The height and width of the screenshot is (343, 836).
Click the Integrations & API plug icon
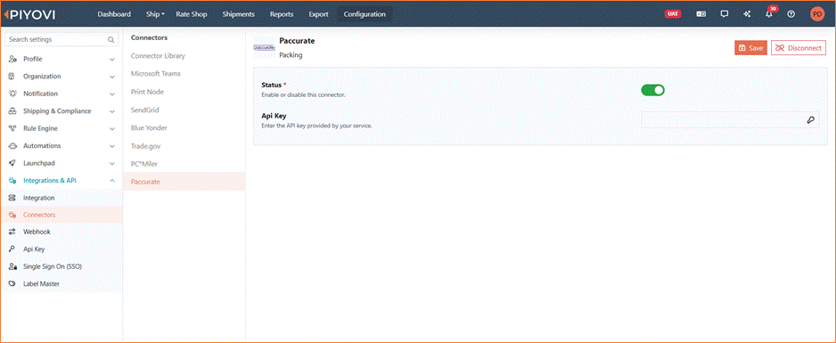12,181
